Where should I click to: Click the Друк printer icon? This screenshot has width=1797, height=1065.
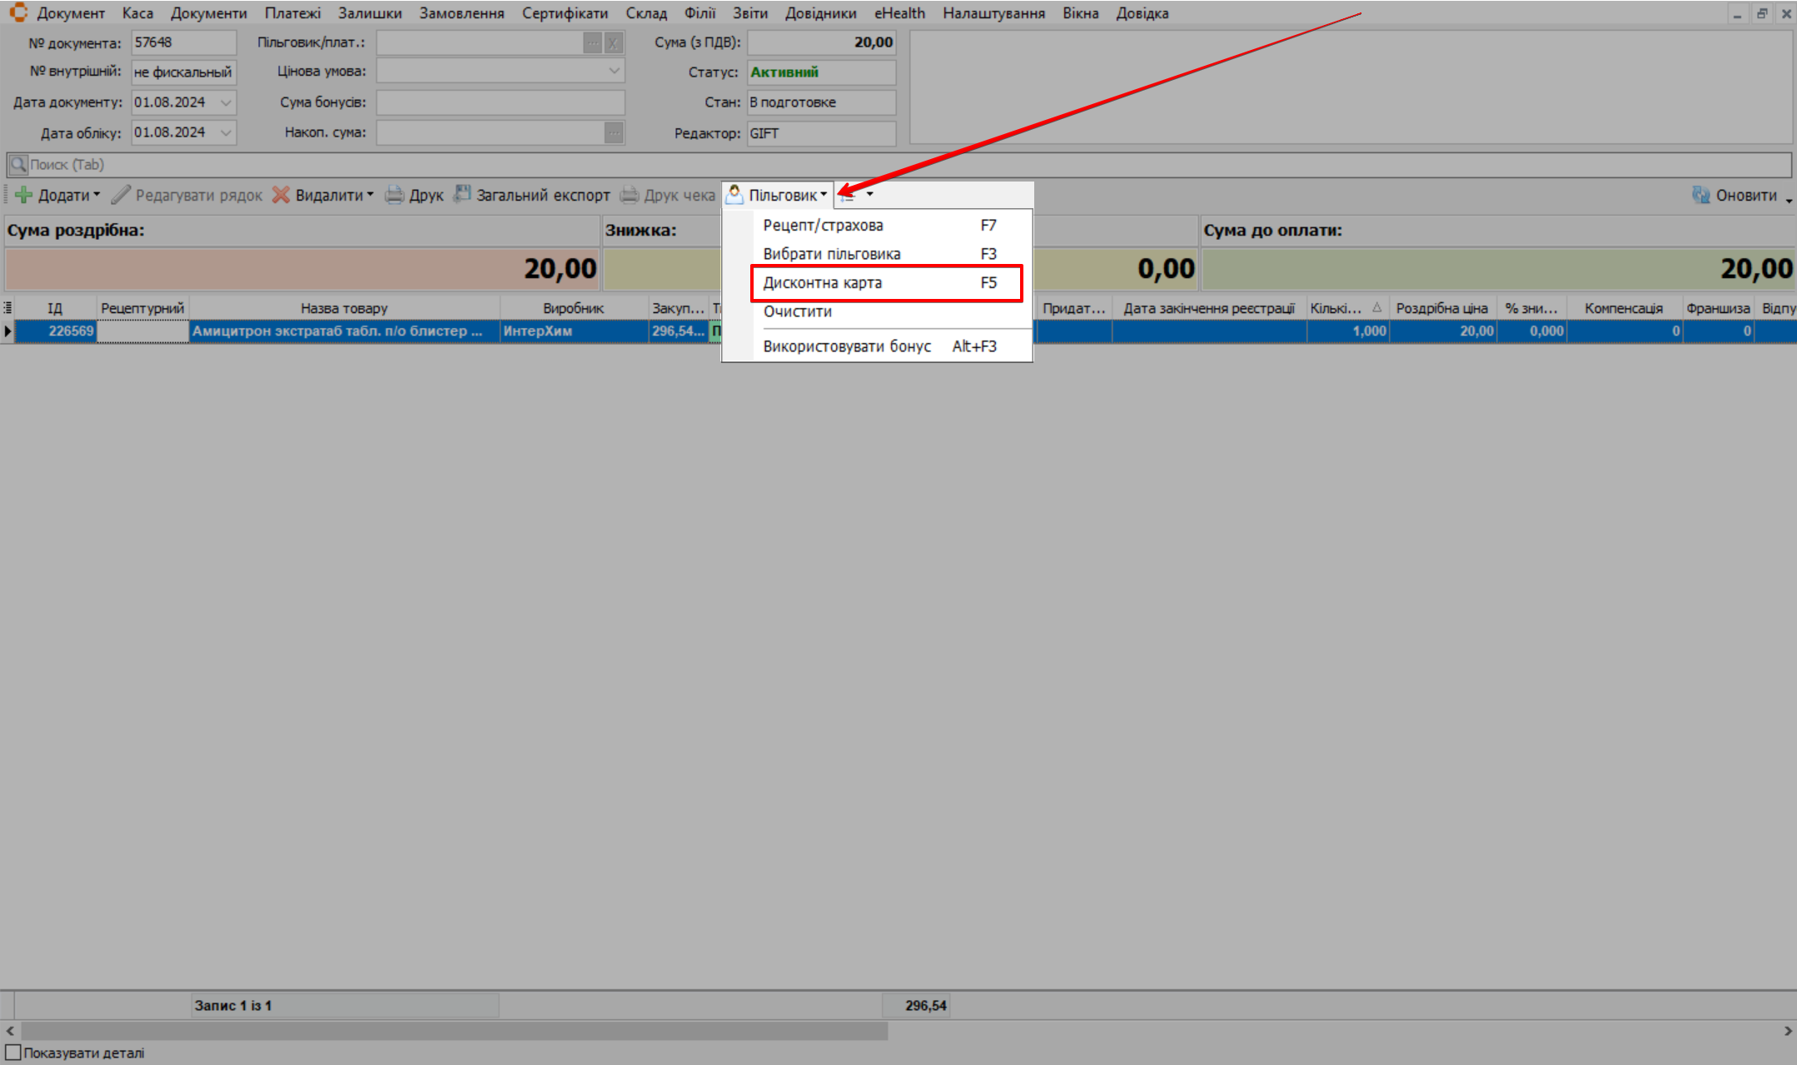coord(394,195)
